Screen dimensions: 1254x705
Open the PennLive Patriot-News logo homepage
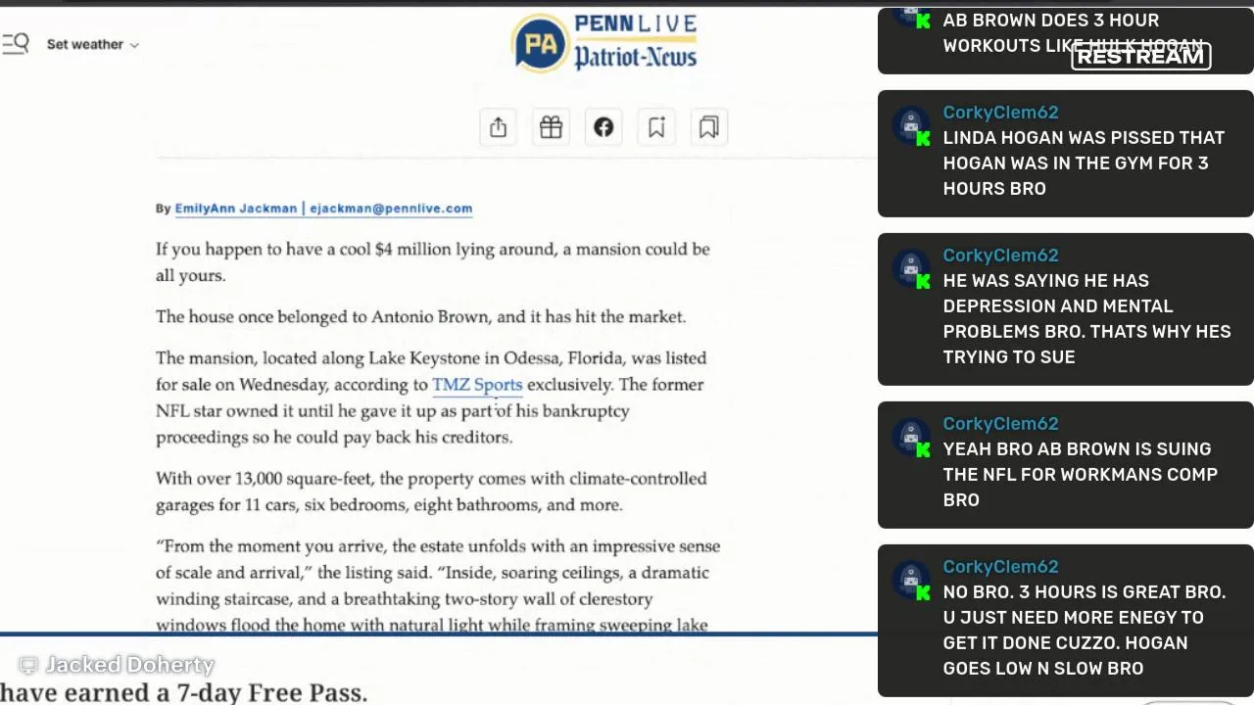click(604, 43)
